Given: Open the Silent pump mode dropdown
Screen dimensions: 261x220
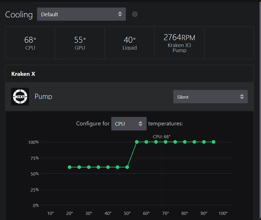Looking at the screenshot, I should (x=210, y=97).
